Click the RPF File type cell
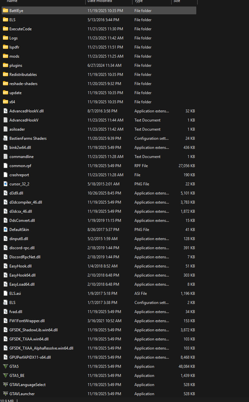Screen dimensions: 249x402 click(x=141, y=166)
